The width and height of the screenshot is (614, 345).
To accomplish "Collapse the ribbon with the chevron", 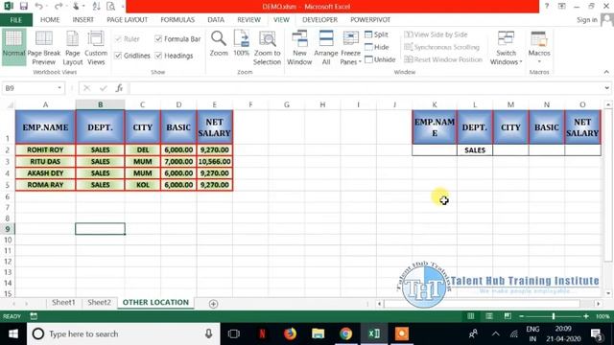I will 606,72.
